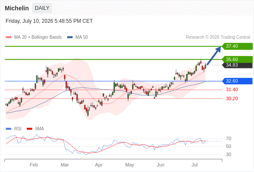Click the 30.20 red support value
Screen dimensions: 254x172
(x=232, y=98)
